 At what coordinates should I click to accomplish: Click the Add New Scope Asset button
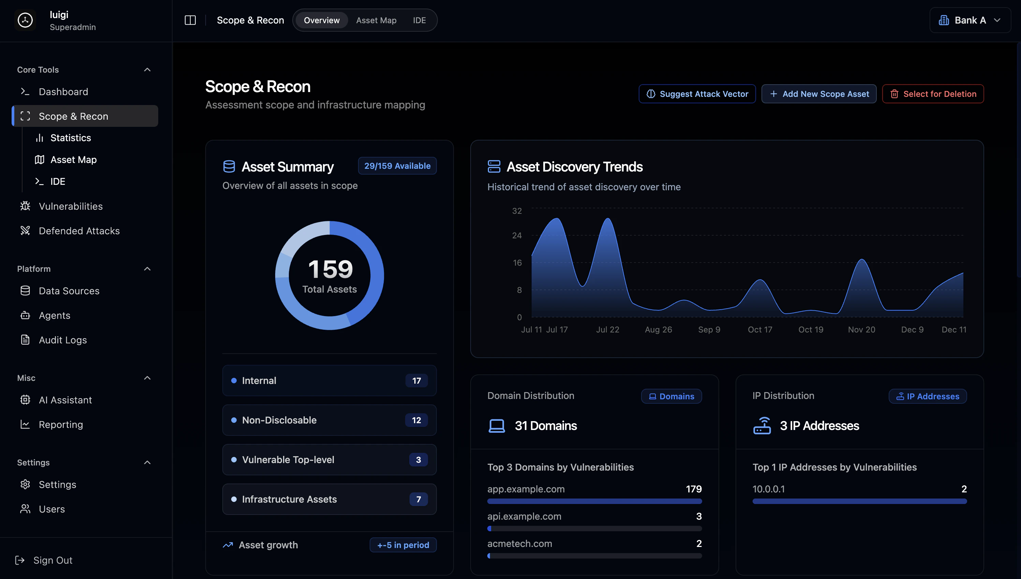tap(819, 94)
